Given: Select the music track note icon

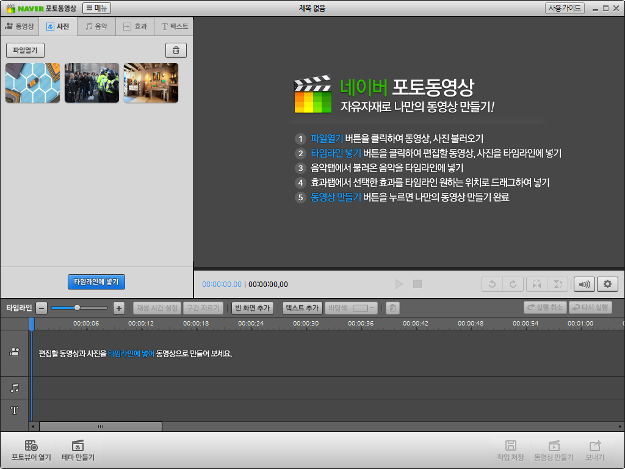Looking at the screenshot, I should coord(15,388).
